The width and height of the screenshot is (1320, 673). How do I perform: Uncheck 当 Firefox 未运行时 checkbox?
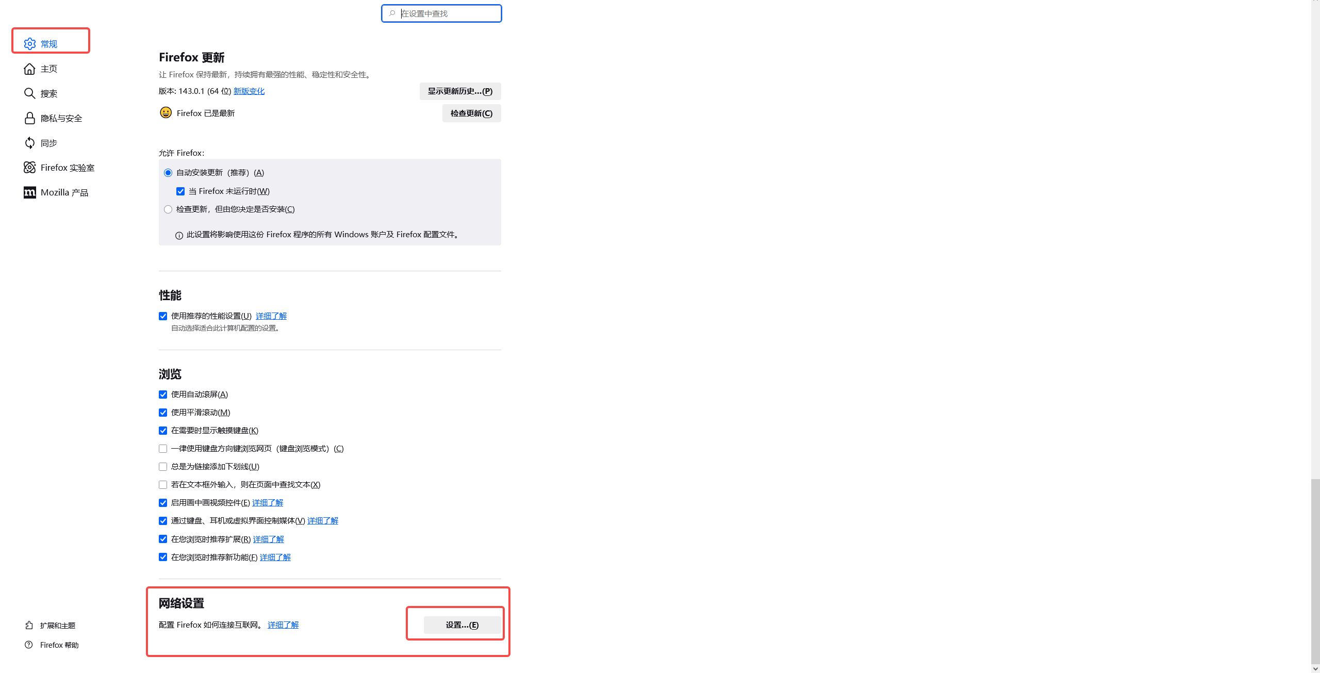point(180,191)
